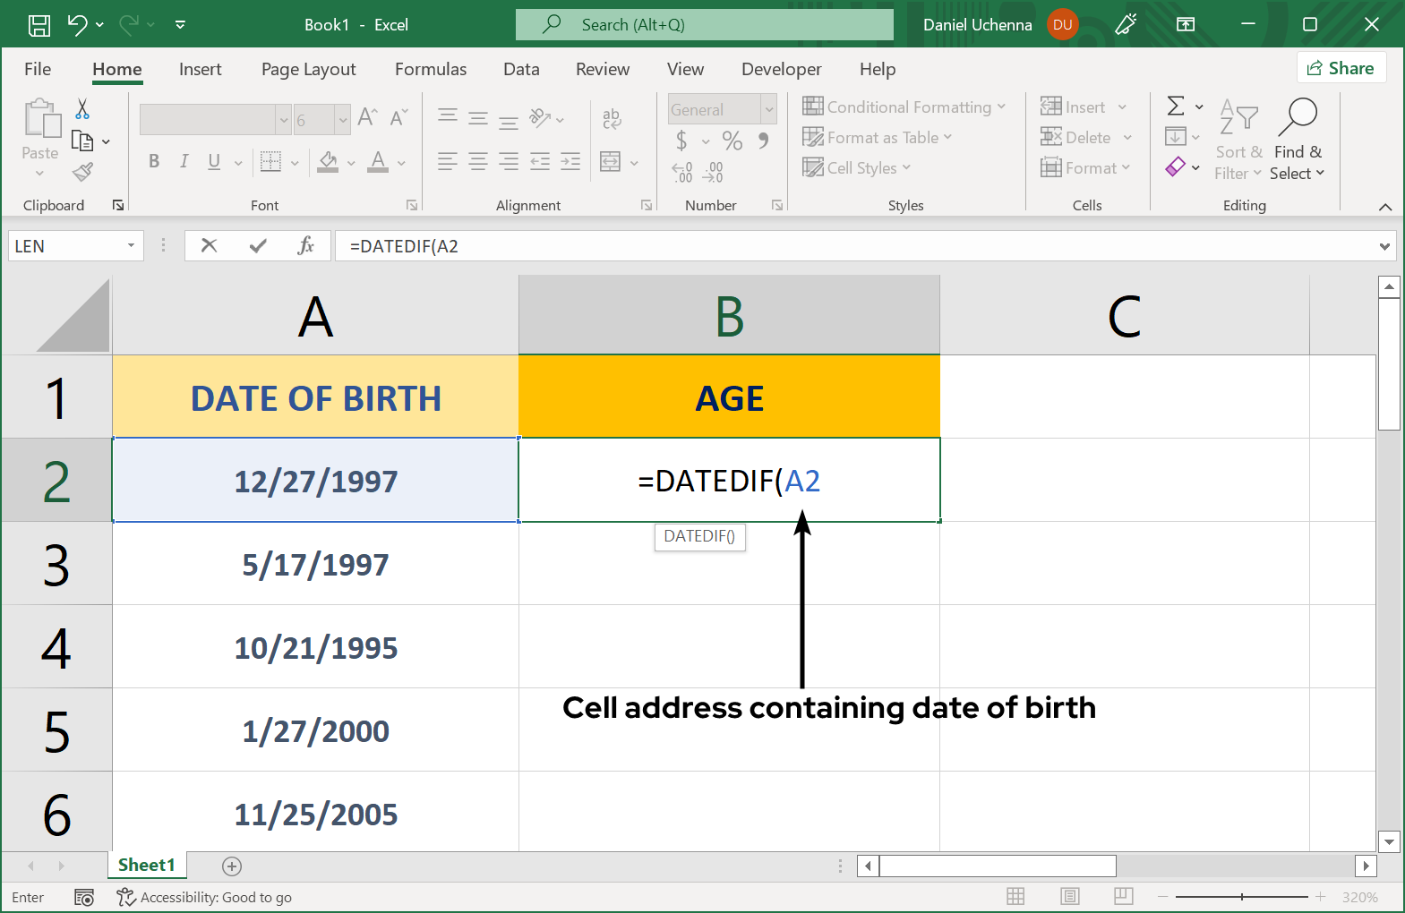1405x913 pixels.
Task: Switch to Page Break Preview view
Action: (1123, 897)
